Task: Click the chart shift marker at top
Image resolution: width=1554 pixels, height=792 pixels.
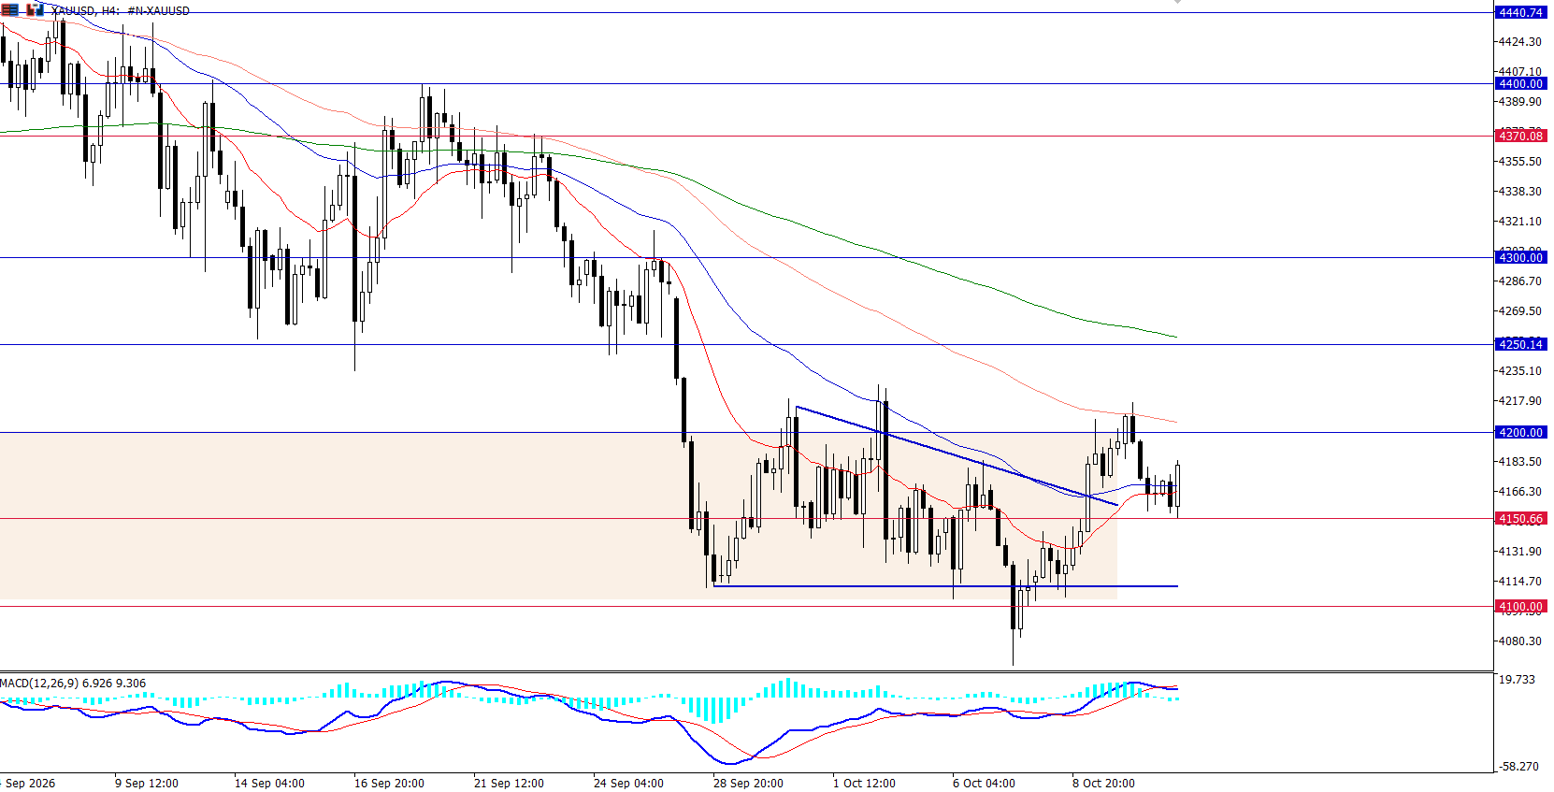Action: (1177, 3)
